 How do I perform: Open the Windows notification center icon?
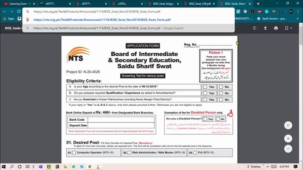(295, 167)
